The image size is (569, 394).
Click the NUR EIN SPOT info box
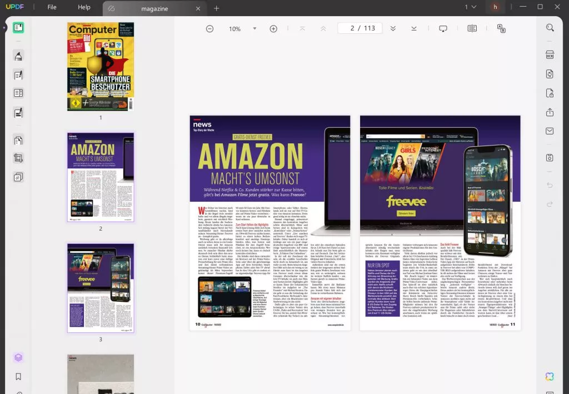pos(382,288)
